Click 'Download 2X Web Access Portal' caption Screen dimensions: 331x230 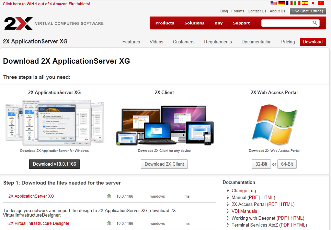[274, 151]
